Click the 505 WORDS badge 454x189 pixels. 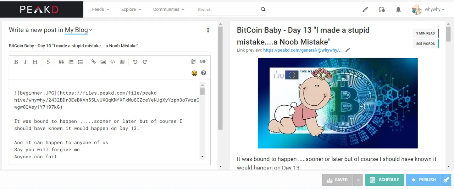click(426, 44)
